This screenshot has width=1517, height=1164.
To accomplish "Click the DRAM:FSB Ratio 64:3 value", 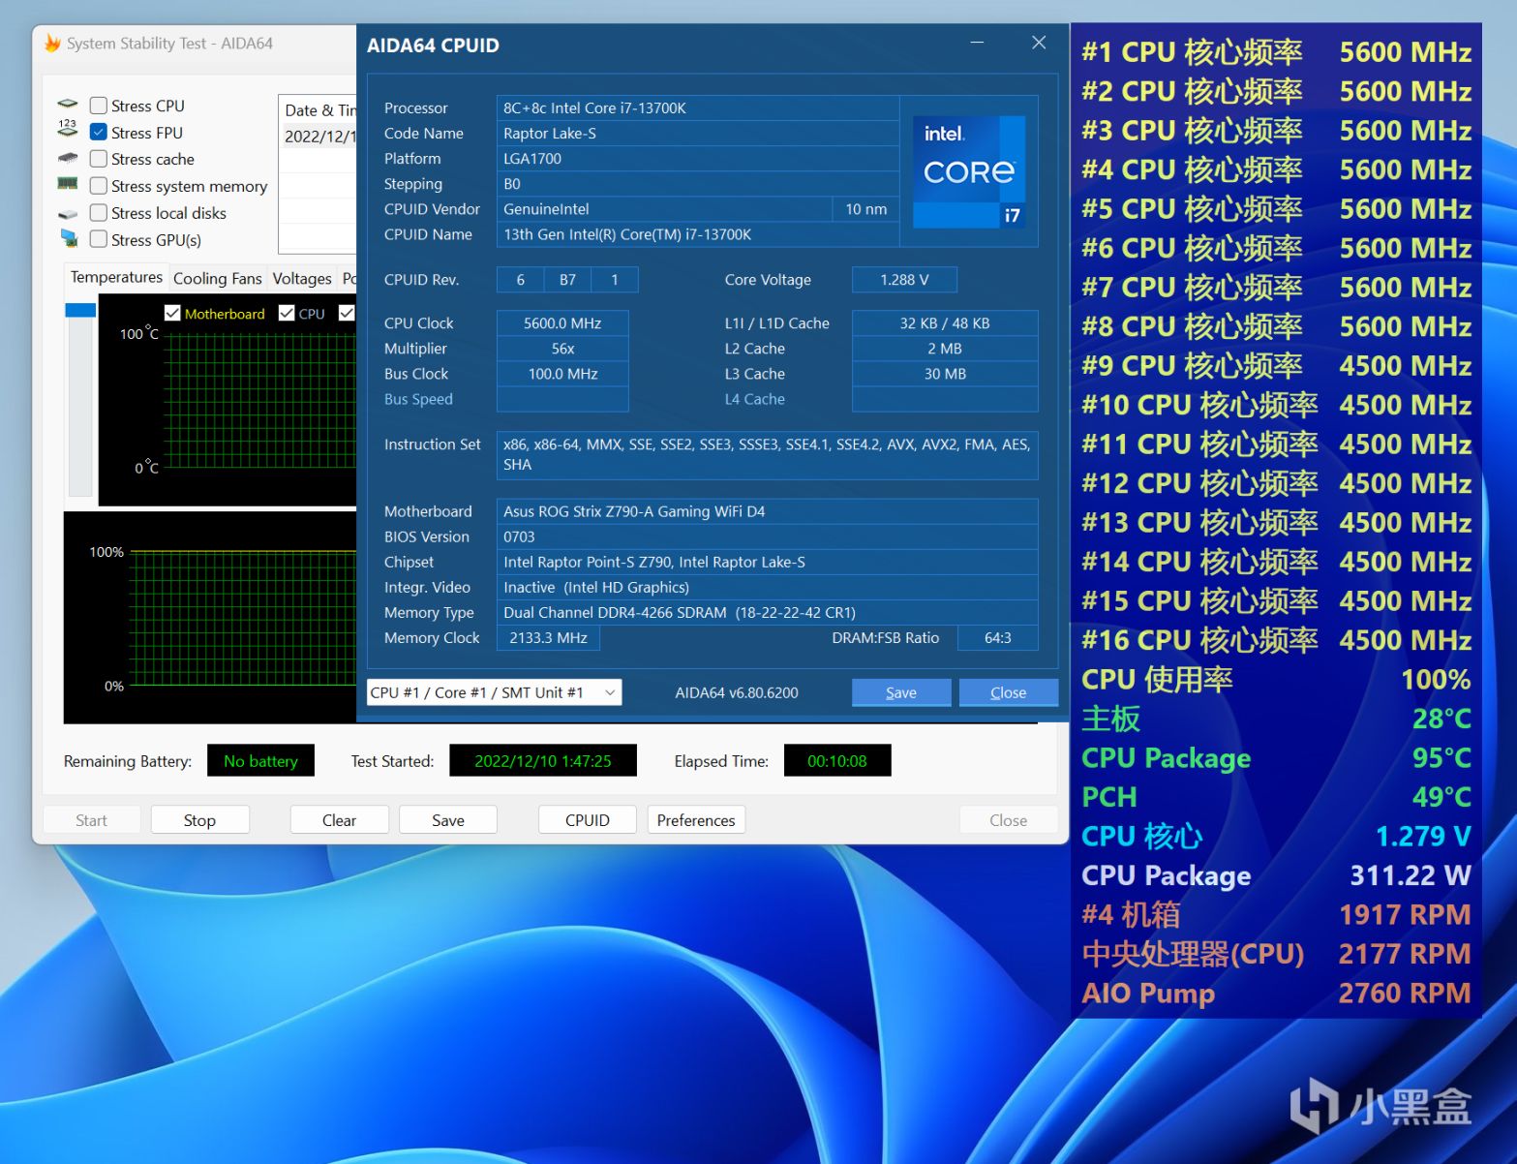I will [997, 638].
